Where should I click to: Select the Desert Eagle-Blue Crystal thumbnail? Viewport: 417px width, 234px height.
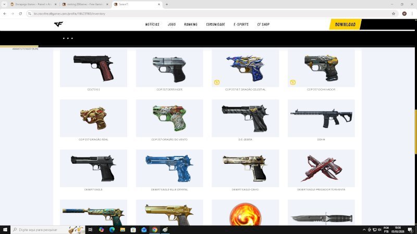(x=169, y=168)
